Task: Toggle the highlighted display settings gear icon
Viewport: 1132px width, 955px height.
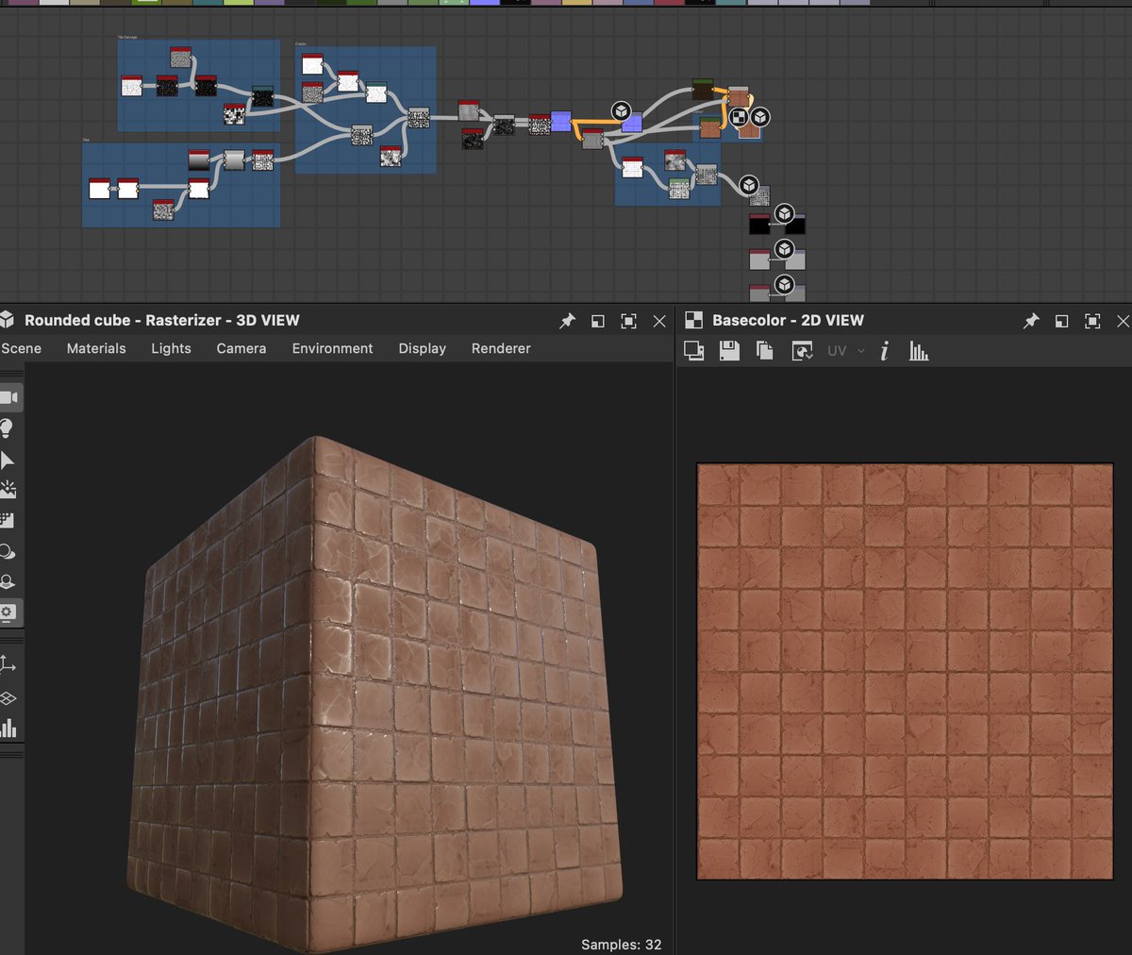Action: click(x=8, y=612)
